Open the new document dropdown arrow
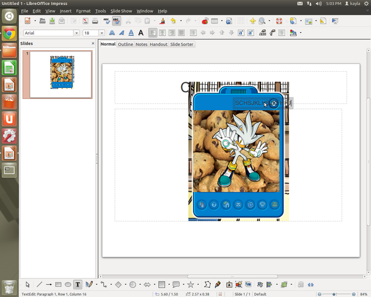Screen dimensions: 371x297 click(x=35, y=21)
